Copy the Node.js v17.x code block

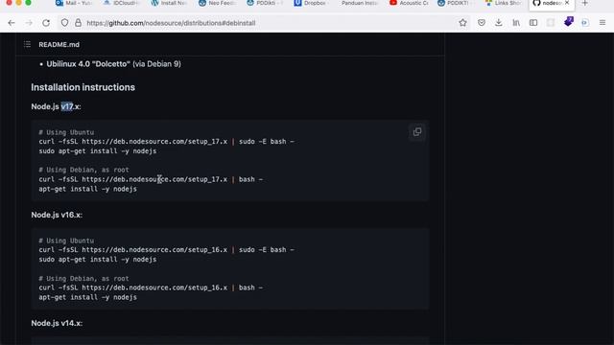(417, 132)
